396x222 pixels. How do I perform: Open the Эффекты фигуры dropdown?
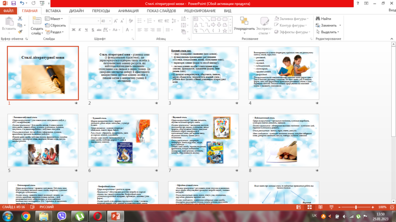[292, 32]
